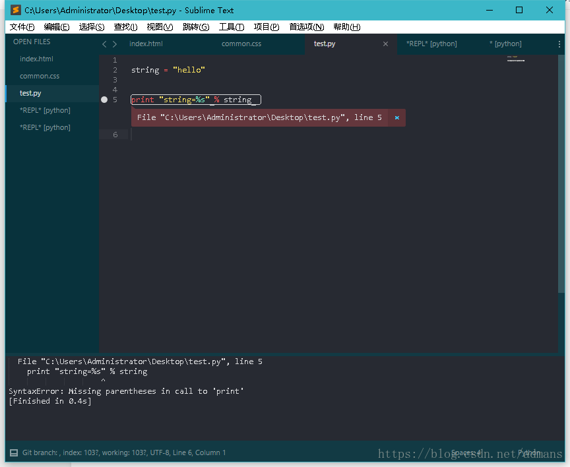570x467 pixels.
Task: Click the Git branch status text
Action: (x=124, y=452)
